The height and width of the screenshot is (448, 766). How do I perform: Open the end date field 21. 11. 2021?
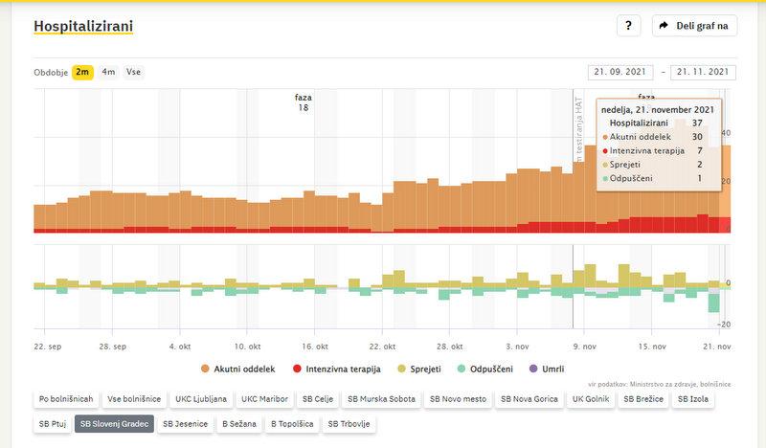[x=704, y=72]
